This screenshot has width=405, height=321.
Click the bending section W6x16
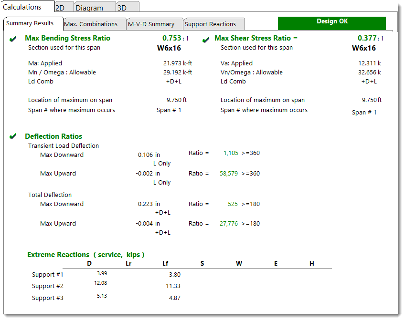click(169, 48)
